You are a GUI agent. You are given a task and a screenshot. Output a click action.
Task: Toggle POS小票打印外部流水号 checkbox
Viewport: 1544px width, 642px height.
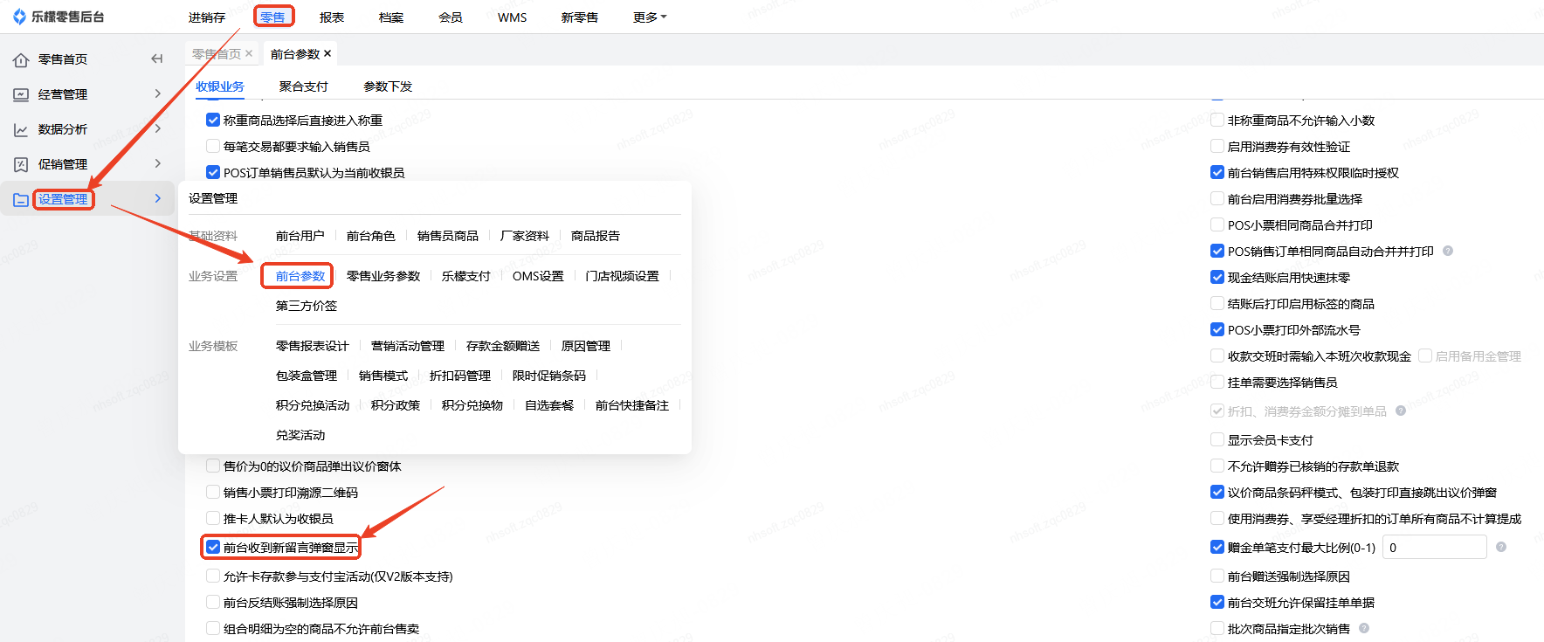pos(1217,329)
